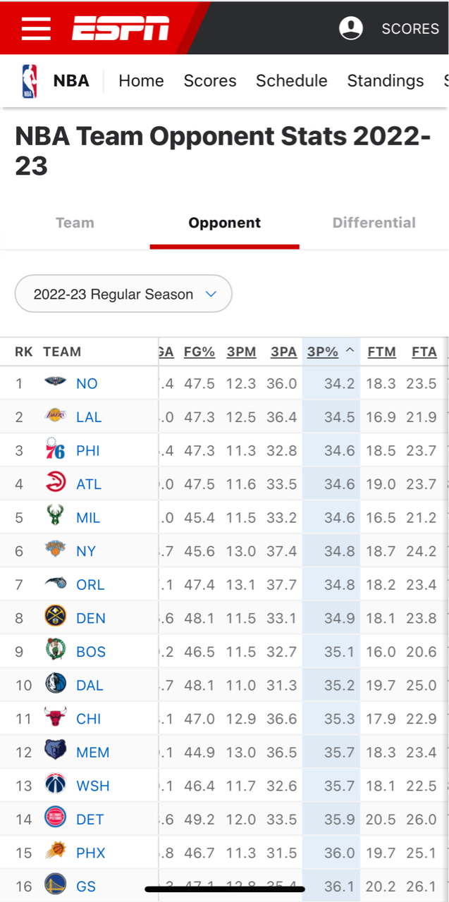Tap the 76ers team logo
Screen dimensions: 449x902
(x=55, y=450)
